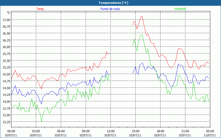Select the blue Punto de rocío legend label
This screenshot has width=221, height=138.
click(110, 9)
